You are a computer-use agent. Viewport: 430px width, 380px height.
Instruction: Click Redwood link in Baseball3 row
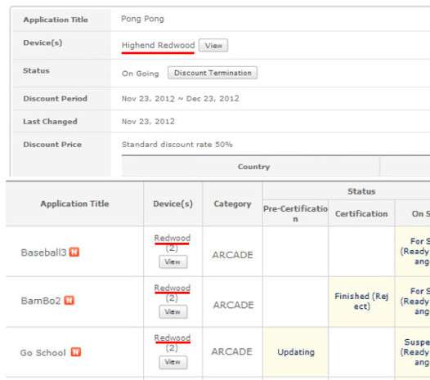point(172,238)
